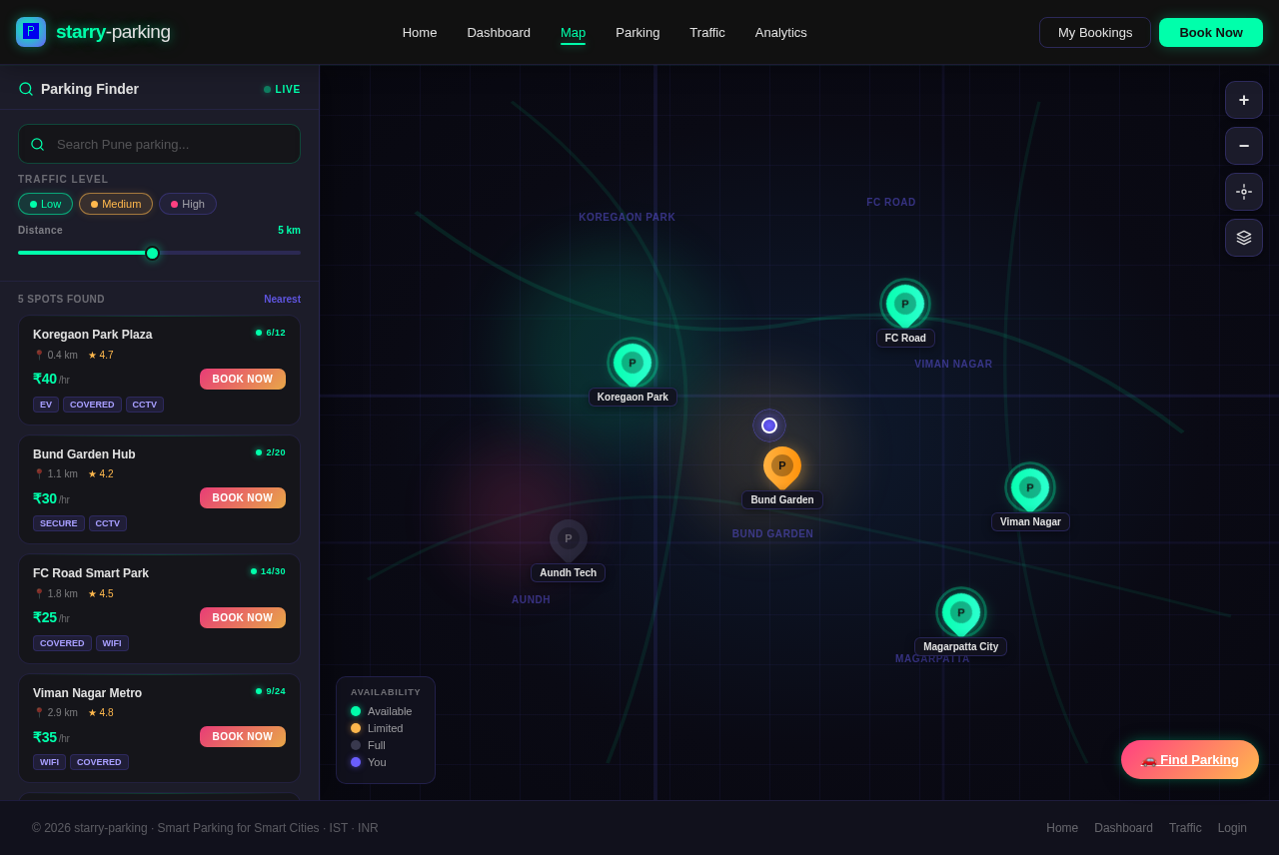1279x855 pixels.
Task: Click the Search Pune parking input field
Action: tap(159, 144)
